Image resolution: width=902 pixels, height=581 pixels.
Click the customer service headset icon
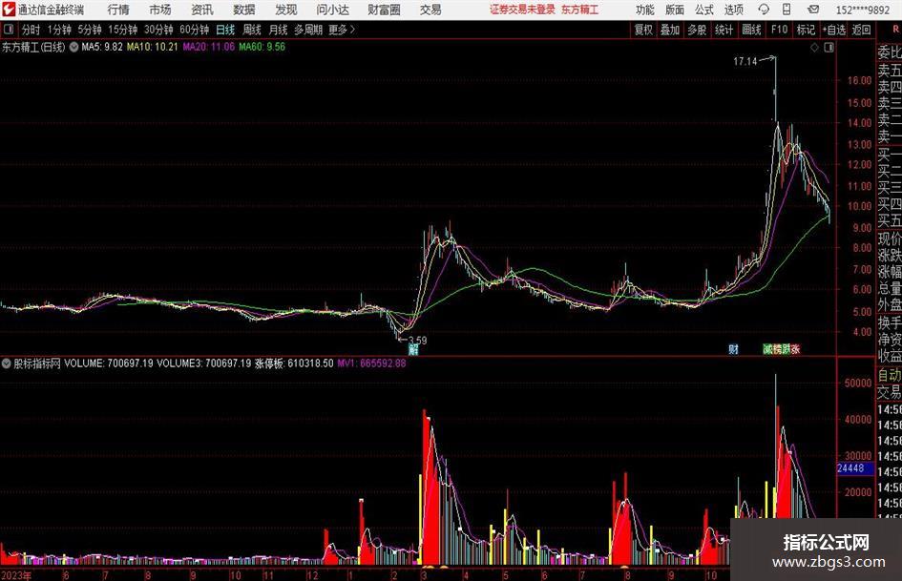point(764,10)
